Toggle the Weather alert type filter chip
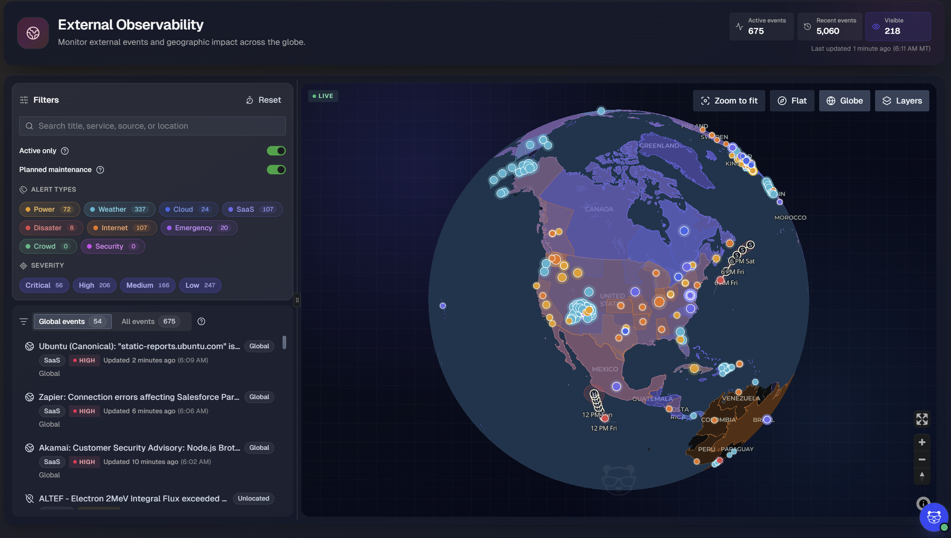Viewport: 951px width, 538px height. click(x=119, y=209)
